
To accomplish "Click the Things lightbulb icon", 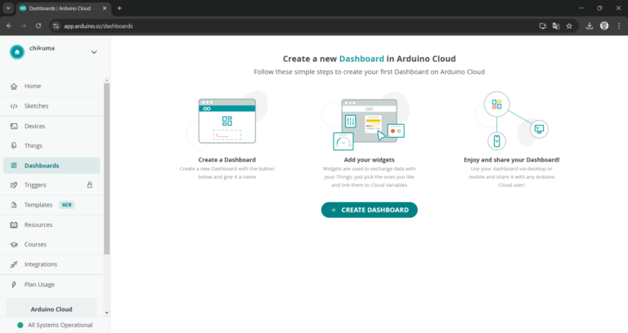I will point(14,145).
